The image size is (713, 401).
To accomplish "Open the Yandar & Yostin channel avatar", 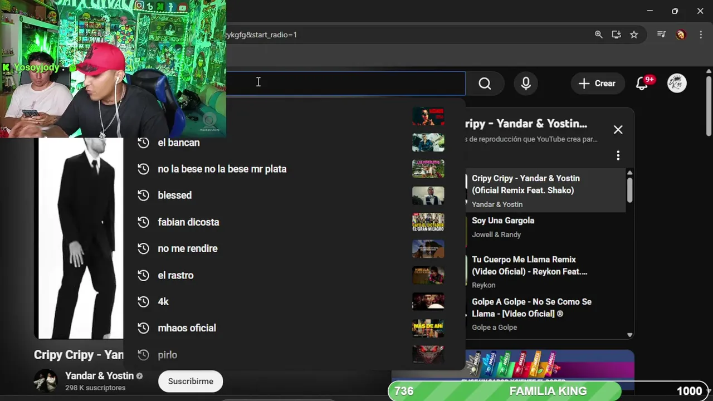I will point(46,381).
